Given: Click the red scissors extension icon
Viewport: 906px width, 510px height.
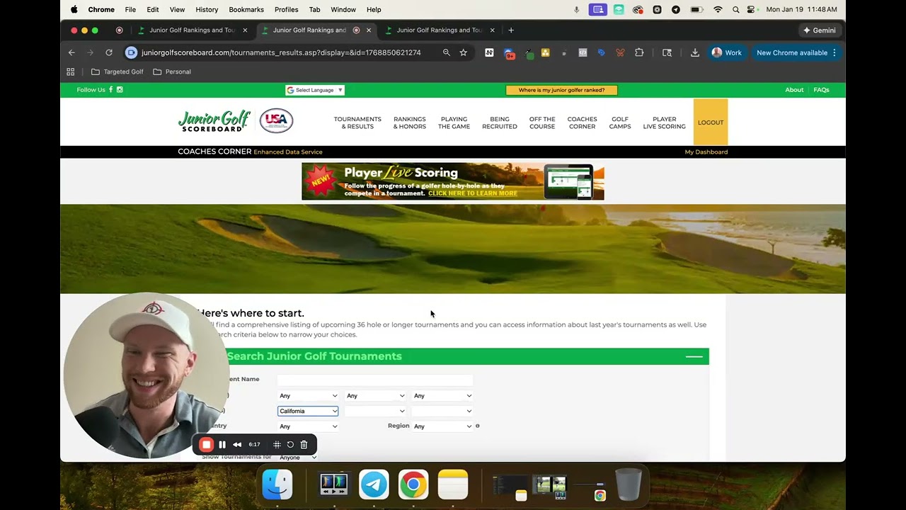Looking at the screenshot, I should (620, 52).
